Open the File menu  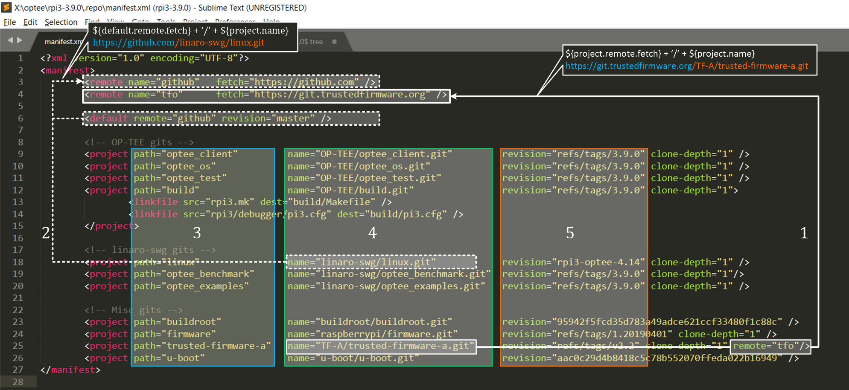[9, 22]
